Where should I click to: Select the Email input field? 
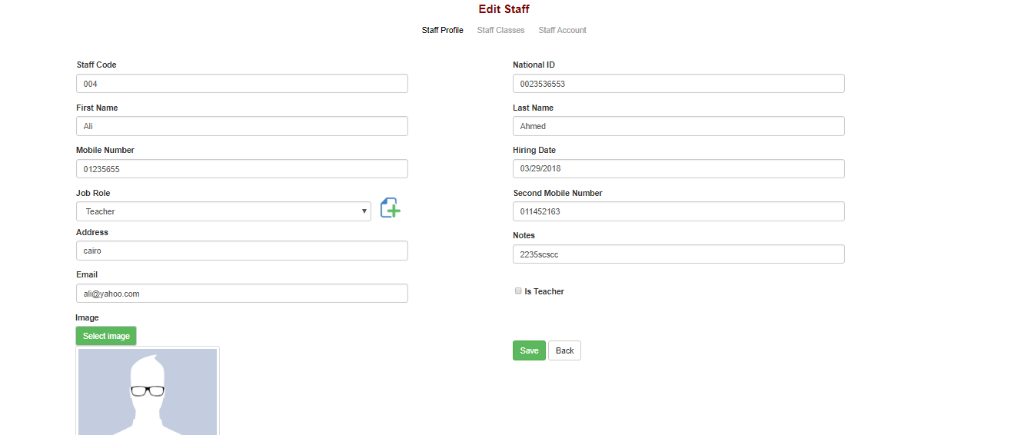[x=242, y=294]
